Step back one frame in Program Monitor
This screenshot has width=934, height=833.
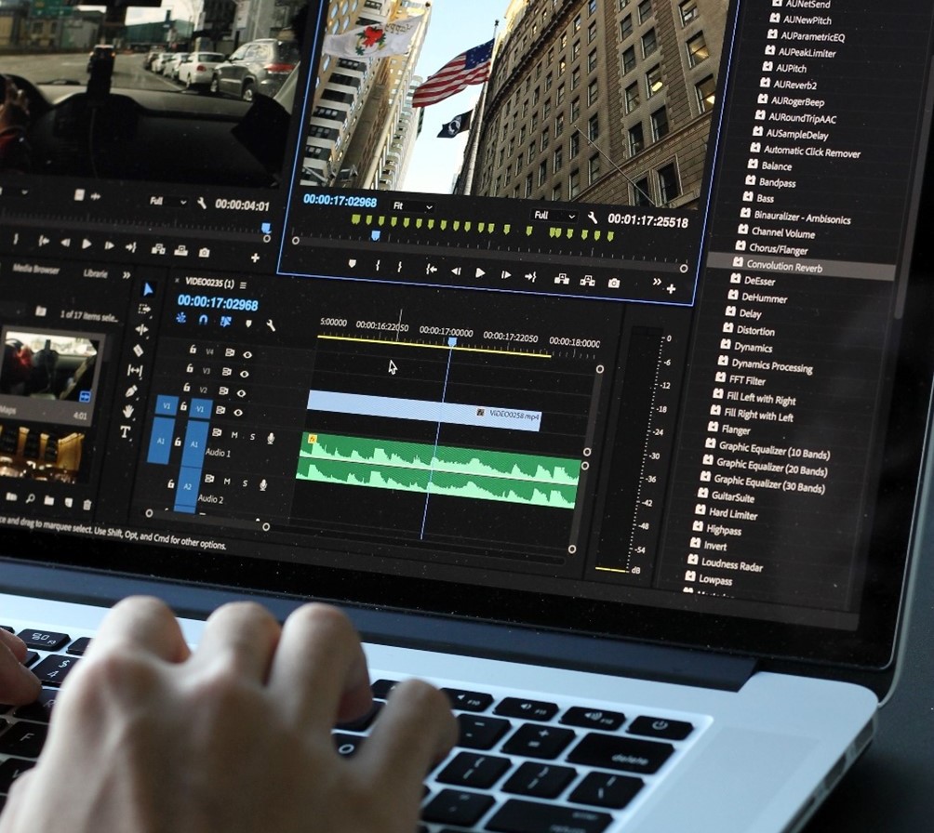click(456, 271)
